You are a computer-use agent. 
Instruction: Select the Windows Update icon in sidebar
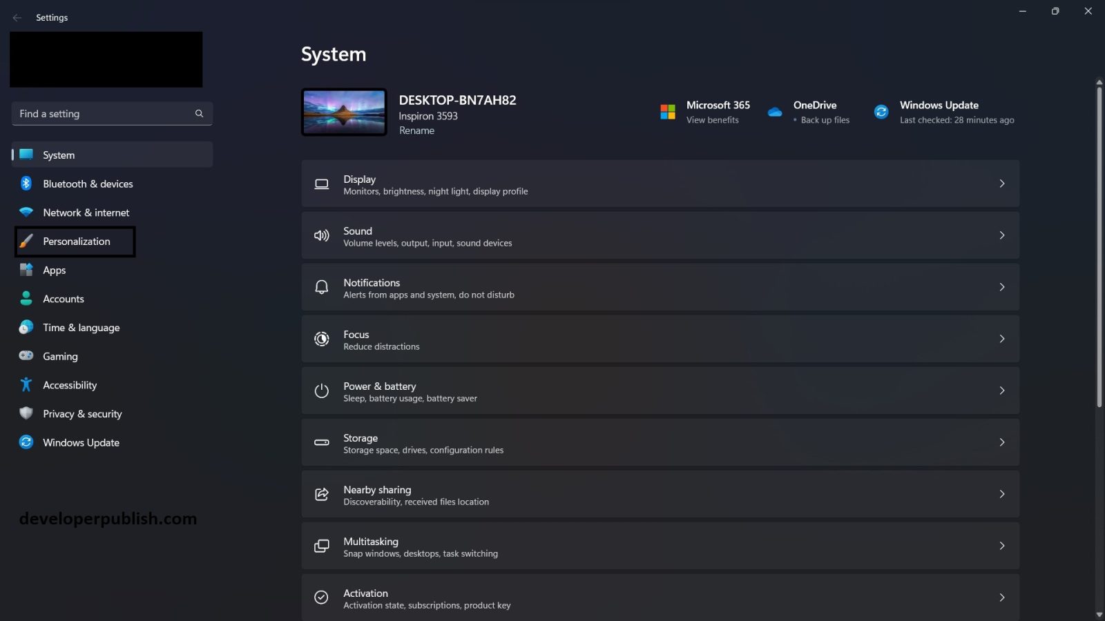(x=26, y=442)
